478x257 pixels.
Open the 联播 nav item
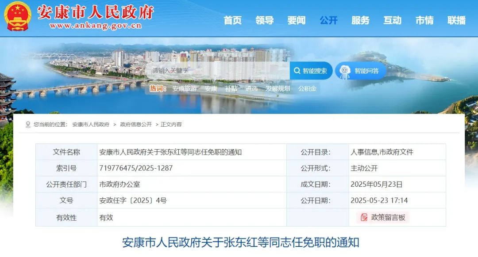tap(456, 20)
